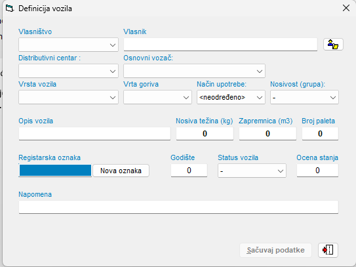This screenshot has height=267, width=356.
Task: Click the exit door icon button
Action: point(328,250)
